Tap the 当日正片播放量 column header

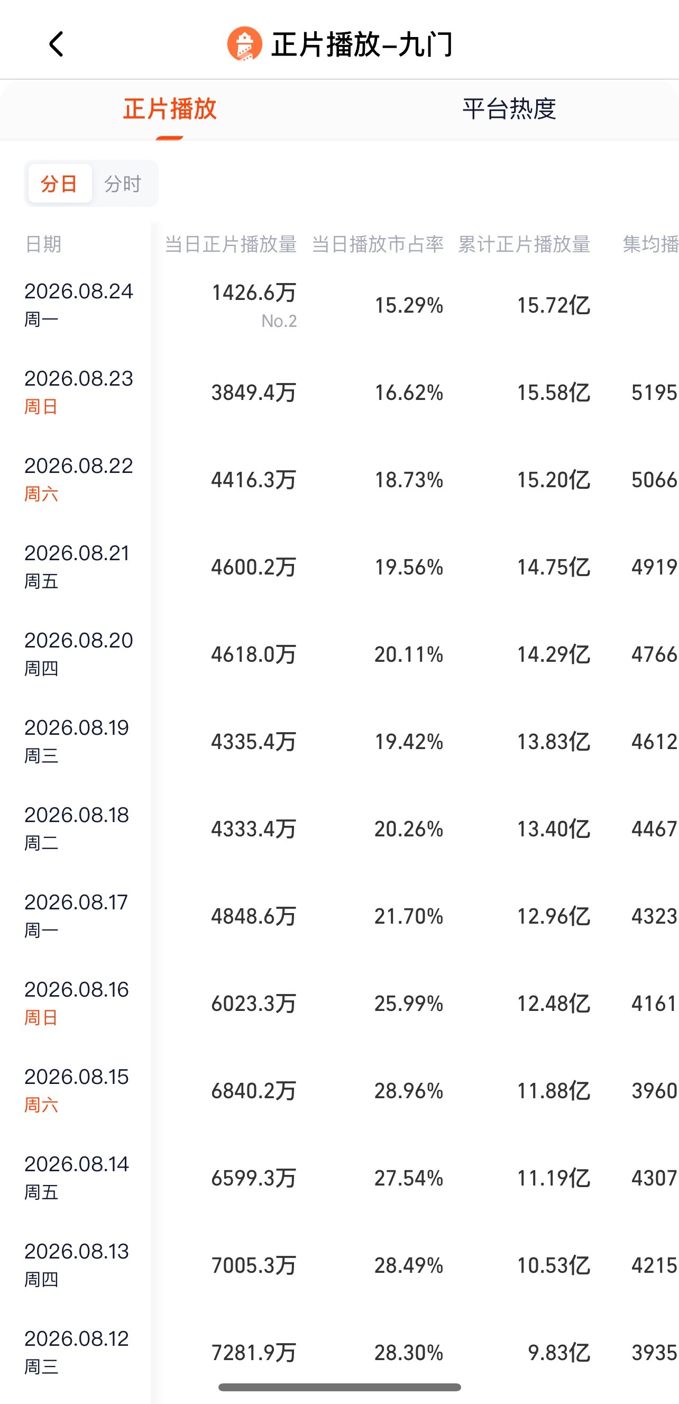click(x=231, y=244)
